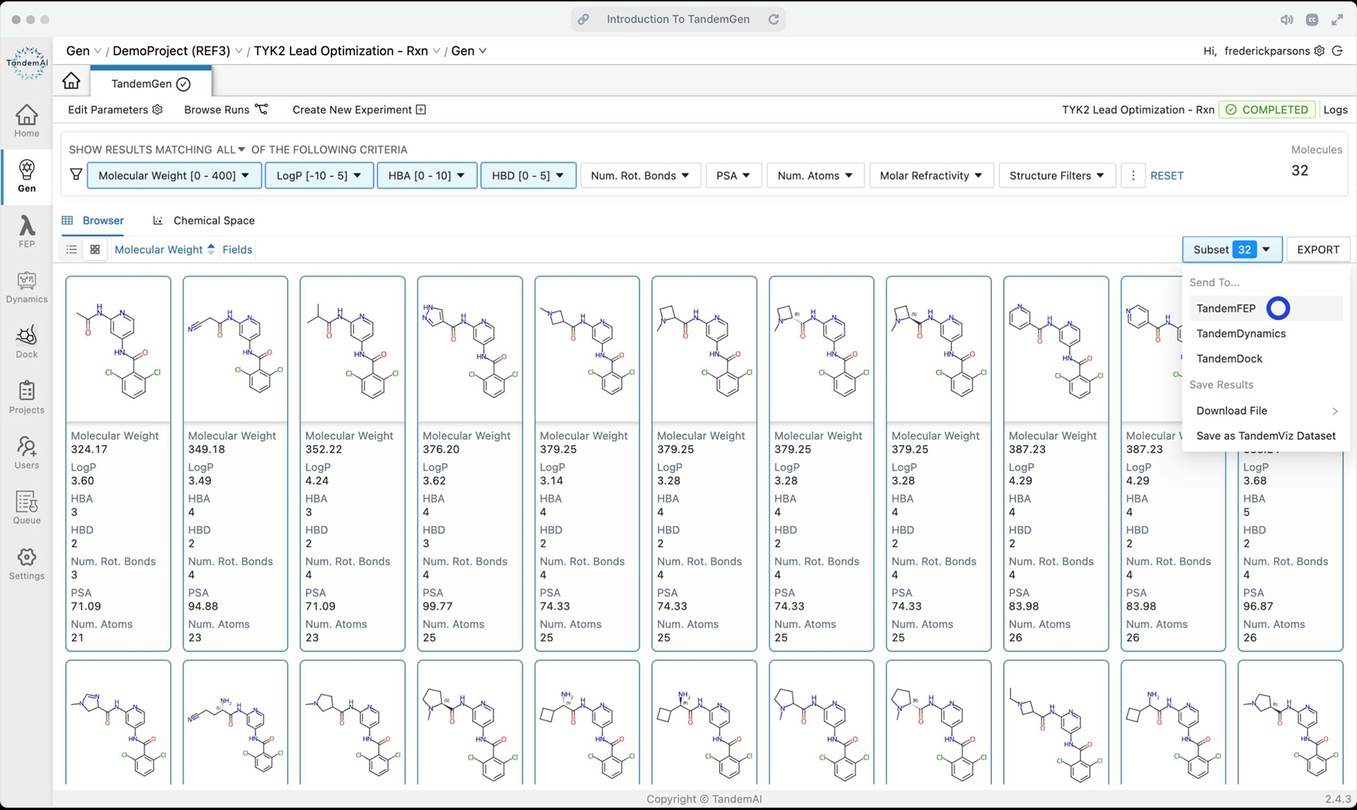Expand the PSA filter dropdown
Screen dimensions: 1357x810
pyautogui.click(x=733, y=176)
